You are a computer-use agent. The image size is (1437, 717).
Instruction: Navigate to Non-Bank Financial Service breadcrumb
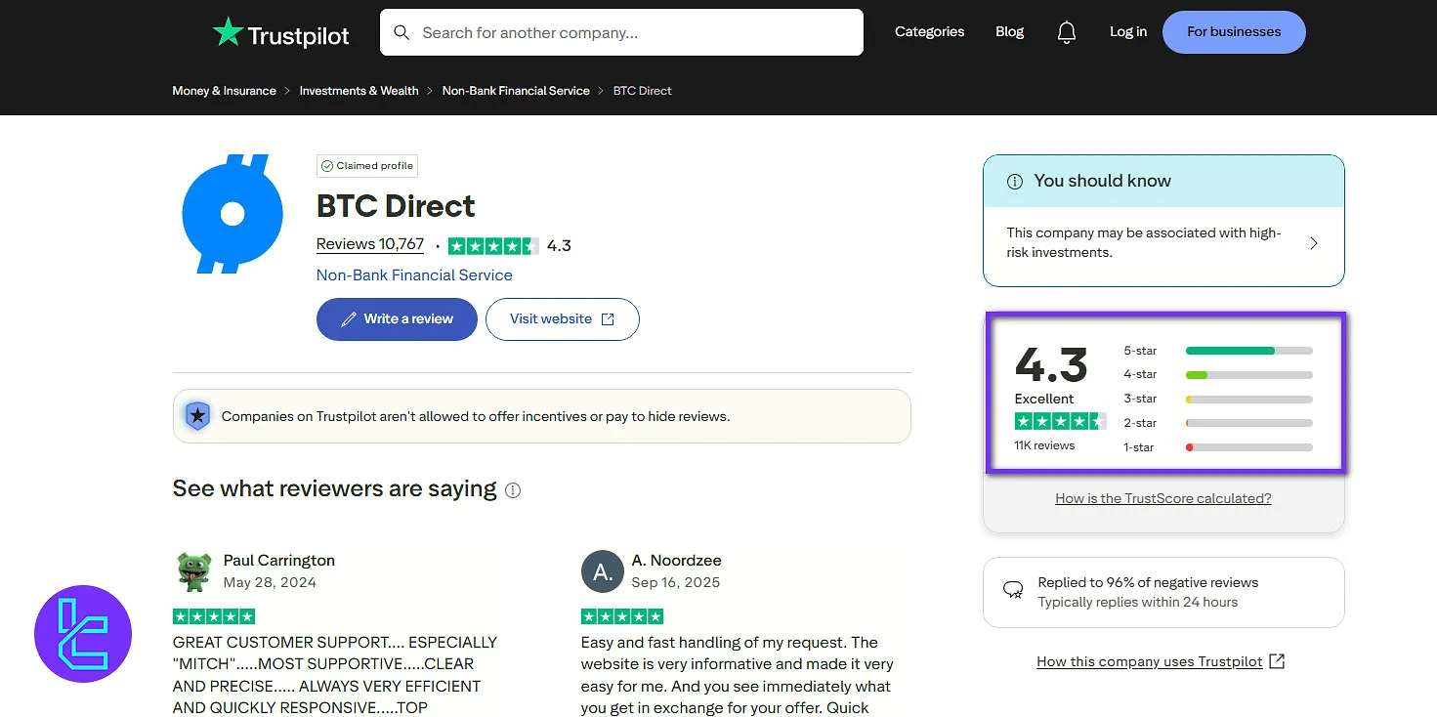pos(516,90)
